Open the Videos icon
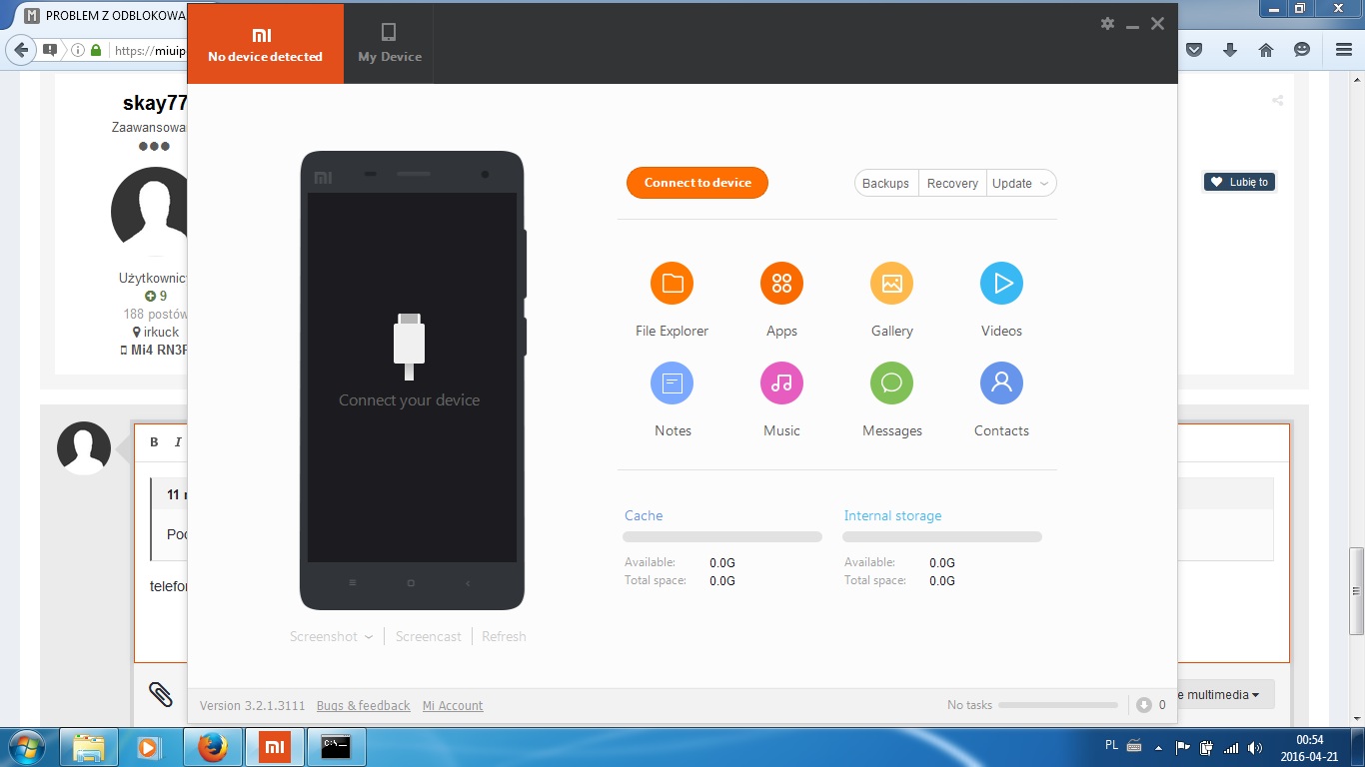Screen dimensions: 1365x767 (1001, 284)
